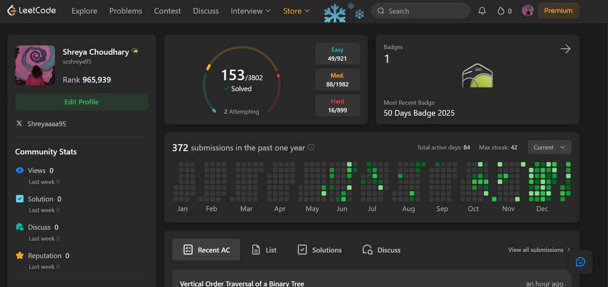The width and height of the screenshot is (608, 287).
Task: Click the Edit Profile button
Action: pyautogui.click(x=82, y=102)
